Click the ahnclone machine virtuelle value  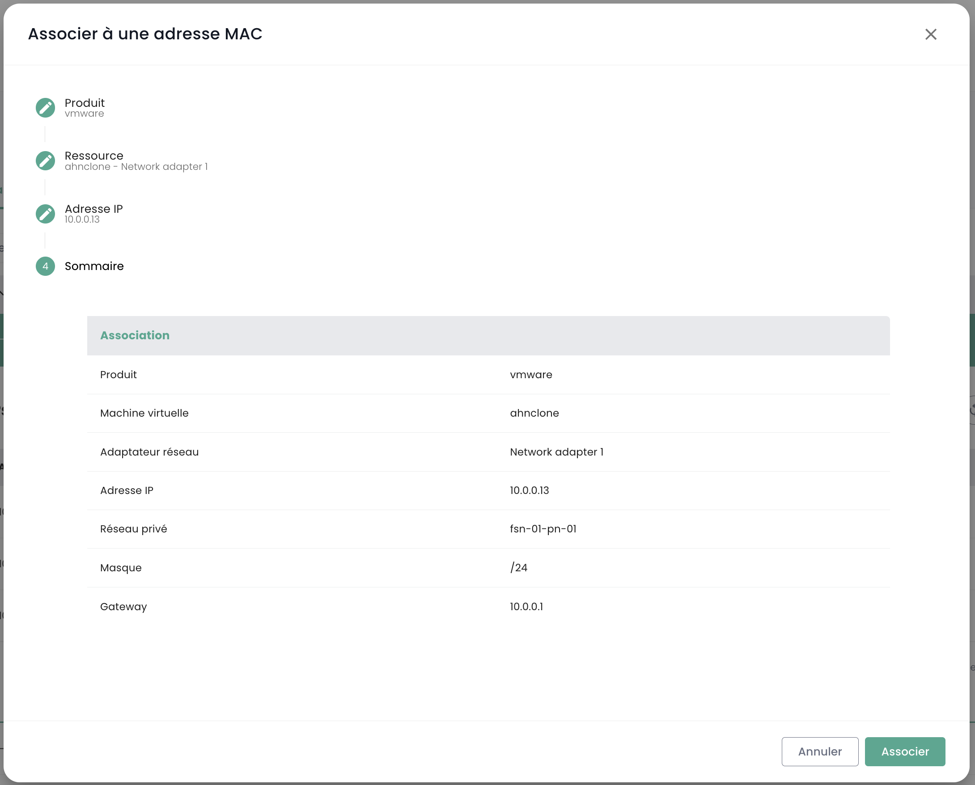(534, 414)
